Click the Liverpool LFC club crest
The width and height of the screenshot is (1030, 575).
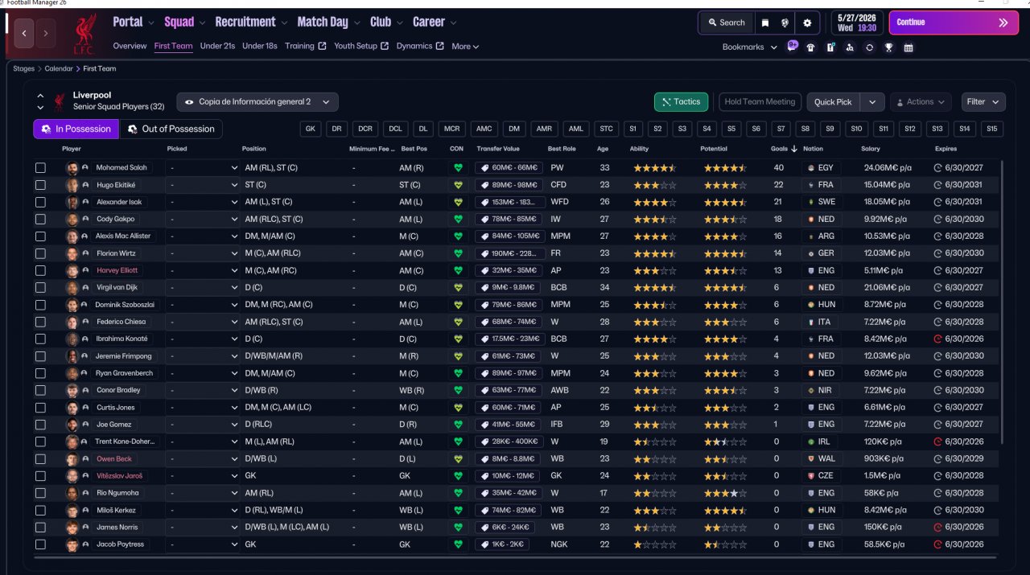(x=84, y=34)
